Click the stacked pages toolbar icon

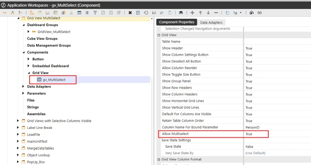tap(119, 13)
